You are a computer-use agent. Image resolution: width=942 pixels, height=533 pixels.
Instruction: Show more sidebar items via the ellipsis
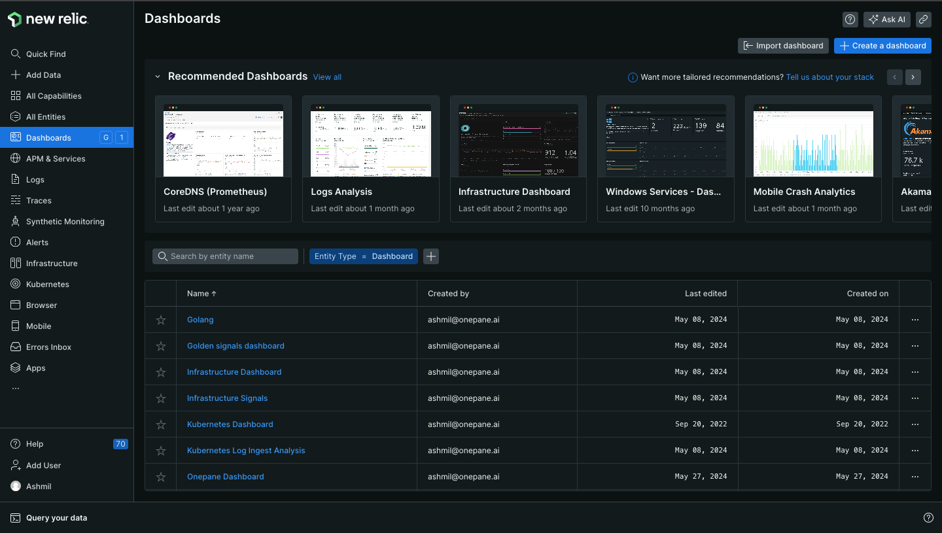pyautogui.click(x=16, y=389)
